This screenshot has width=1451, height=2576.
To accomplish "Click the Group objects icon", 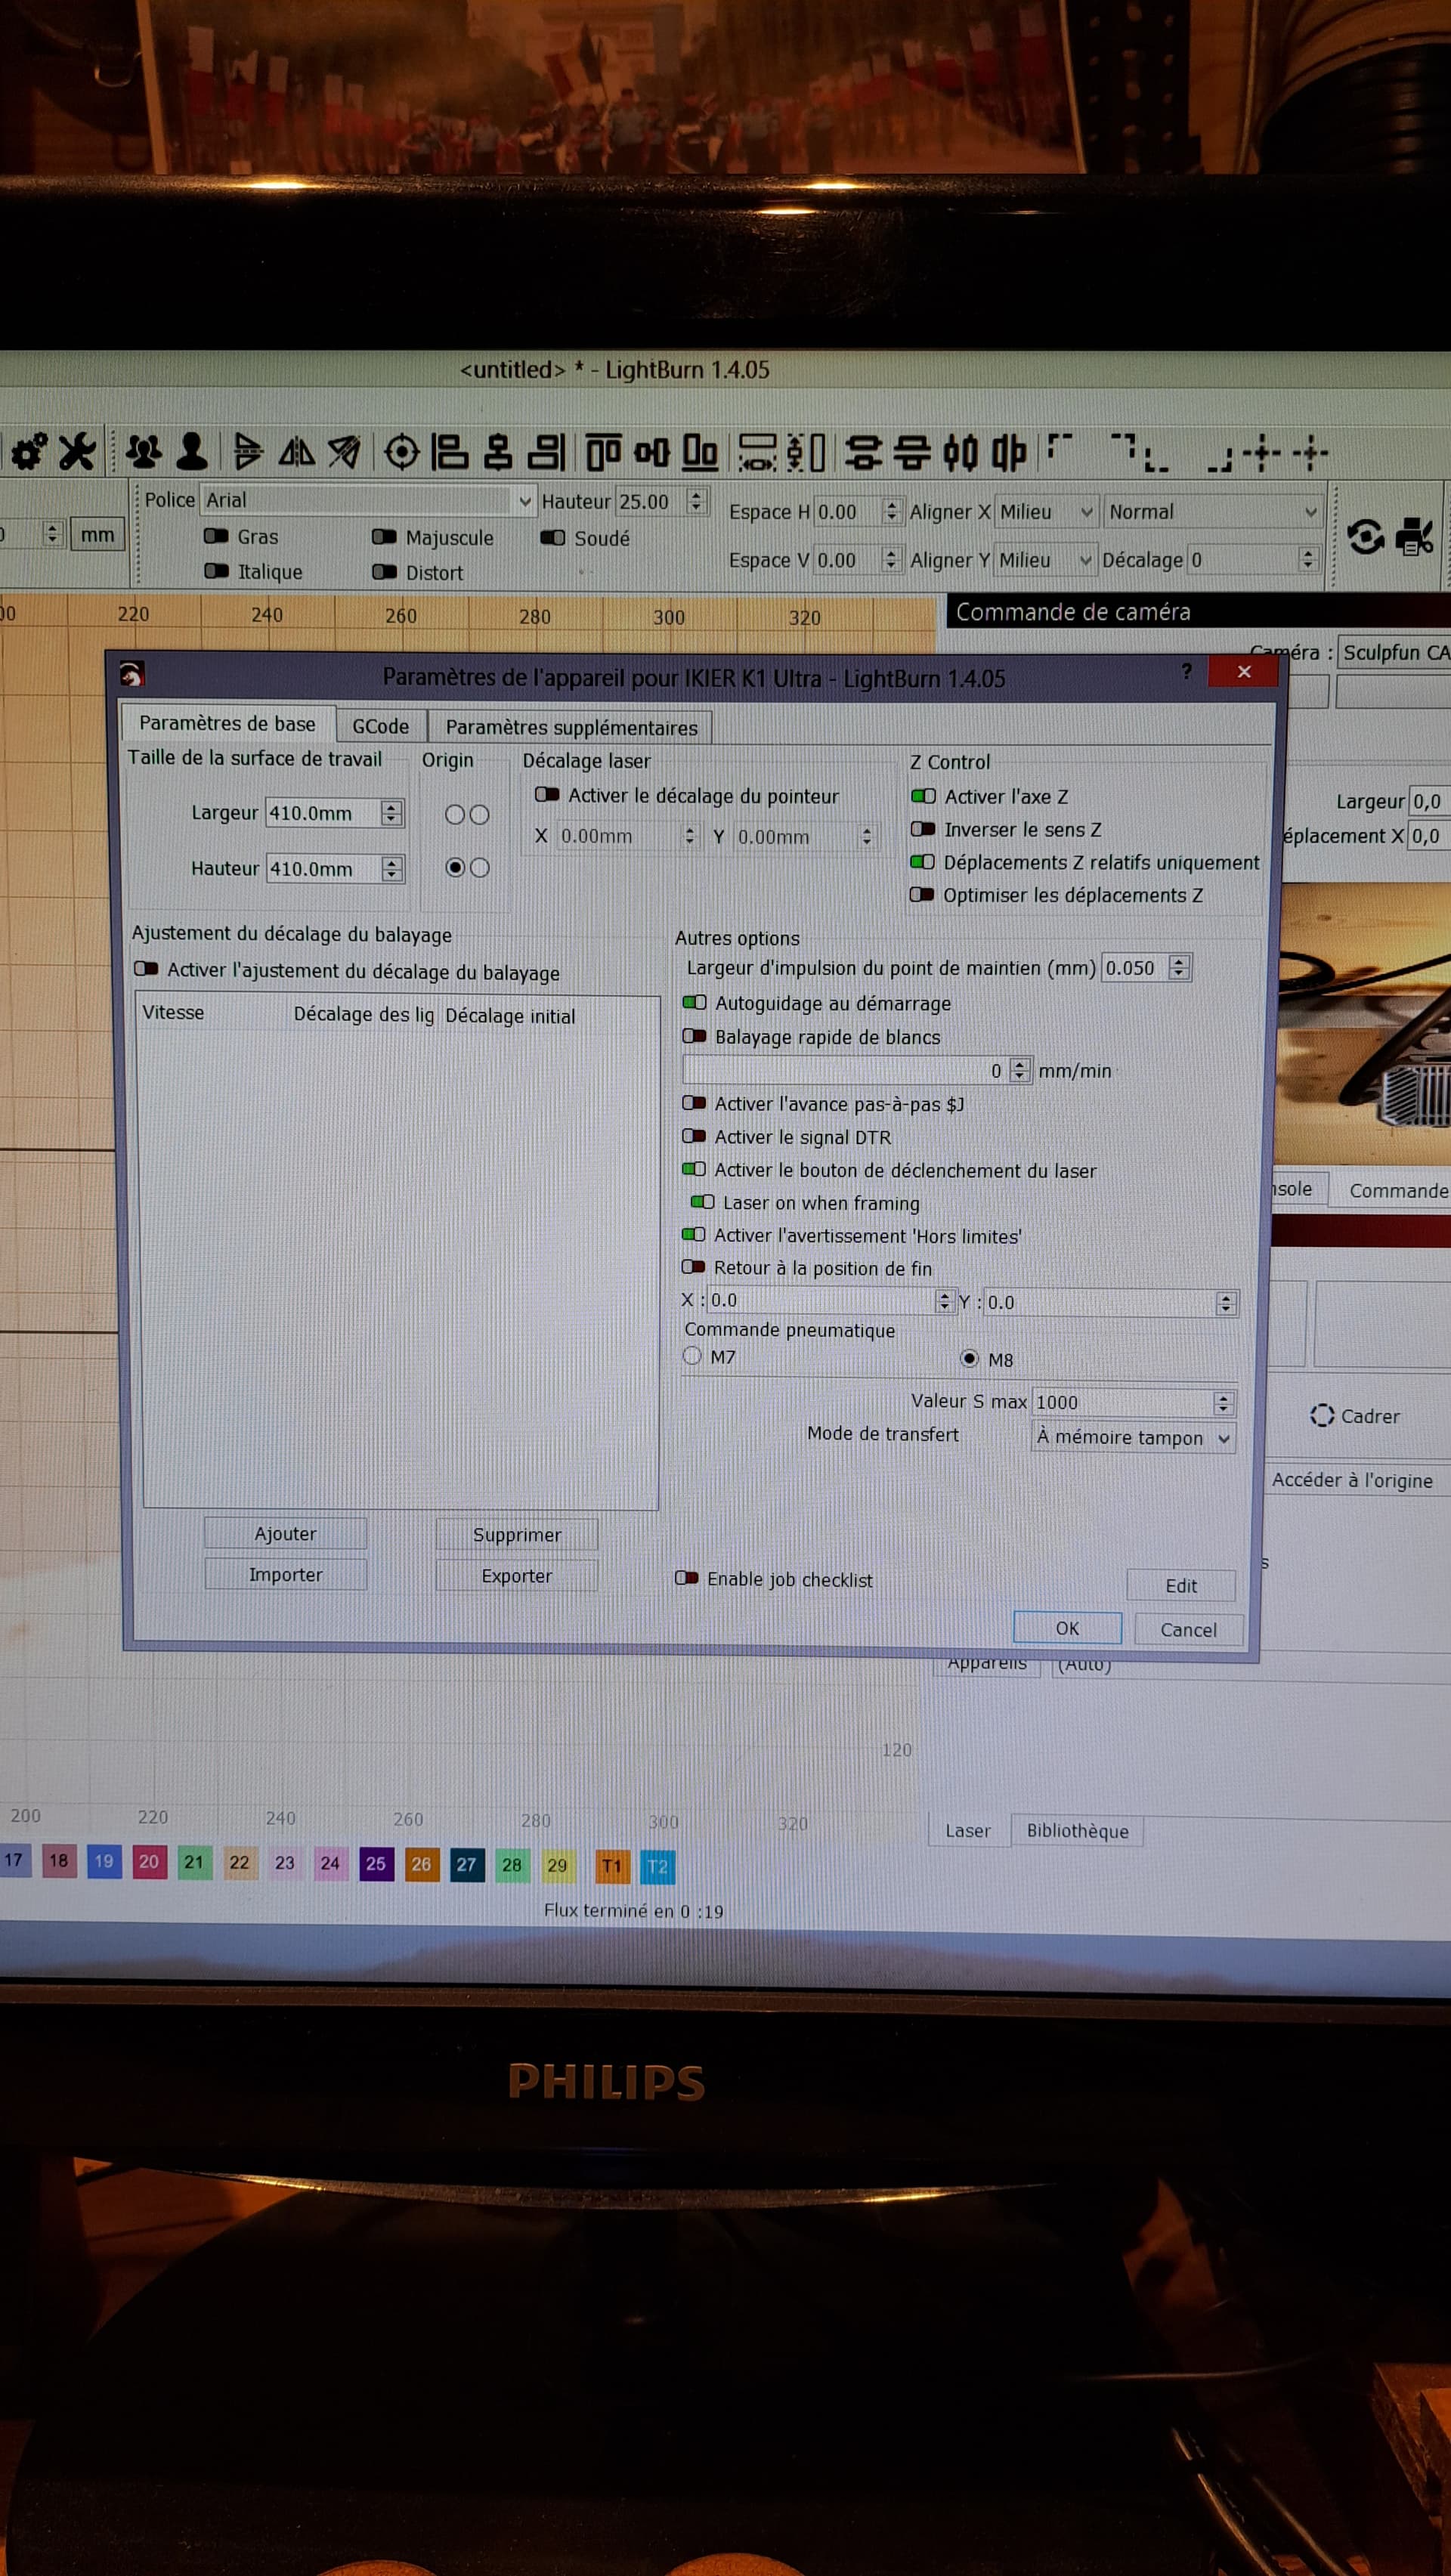I will (144, 452).
